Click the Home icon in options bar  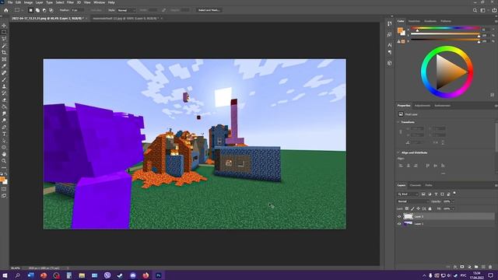[x=5, y=10]
